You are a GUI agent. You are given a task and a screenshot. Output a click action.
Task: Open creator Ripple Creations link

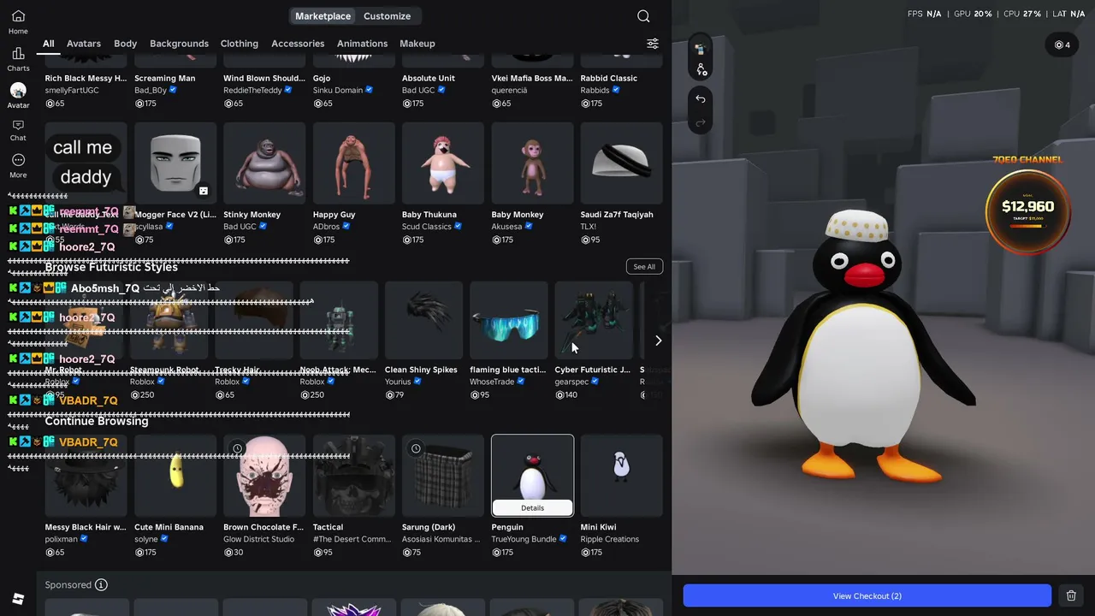click(610, 540)
